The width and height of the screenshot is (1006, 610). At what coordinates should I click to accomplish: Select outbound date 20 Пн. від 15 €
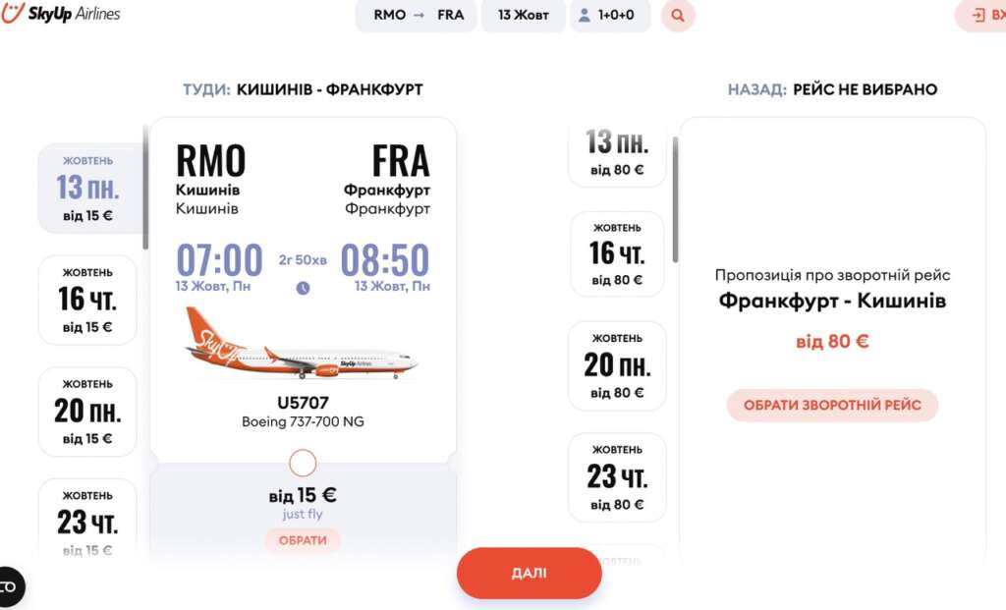click(x=87, y=412)
